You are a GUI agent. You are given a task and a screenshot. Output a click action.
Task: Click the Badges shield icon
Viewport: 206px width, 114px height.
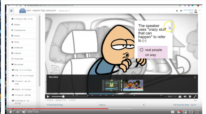click(x=12, y=24)
